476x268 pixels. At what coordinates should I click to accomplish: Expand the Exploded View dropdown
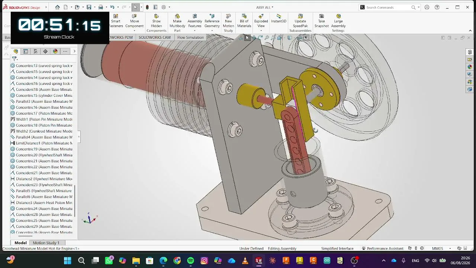[x=261, y=31]
